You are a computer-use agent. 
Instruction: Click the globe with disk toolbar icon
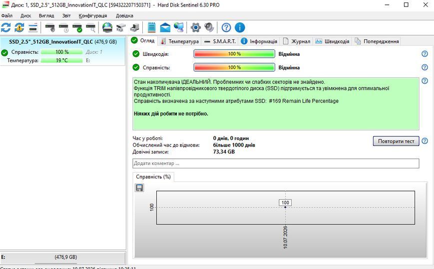pyautogui.click(x=107, y=27)
